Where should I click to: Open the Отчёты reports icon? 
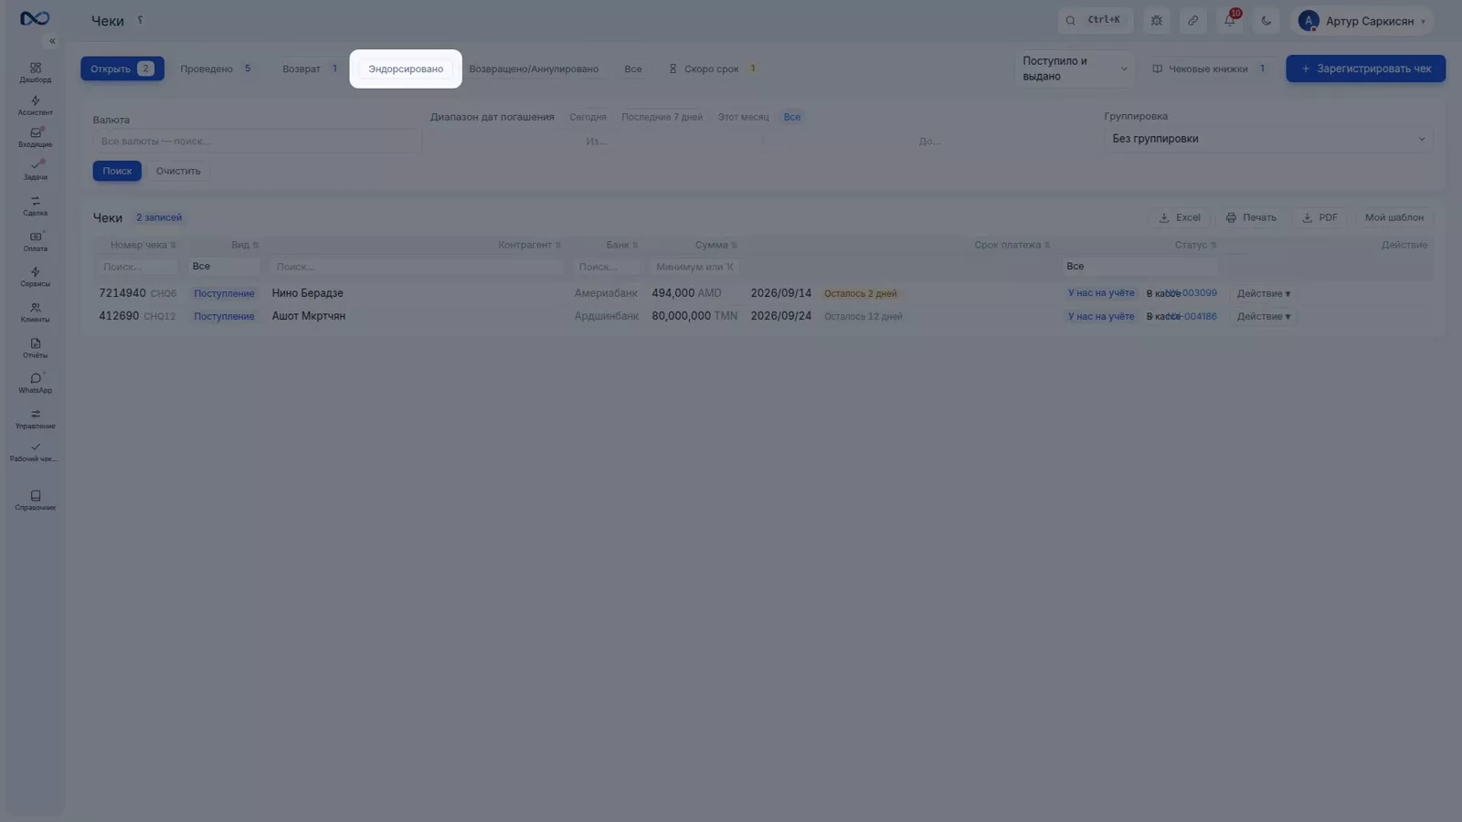click(35, 348)
